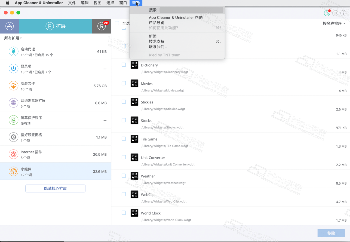Open the 编辑 menu

pyautogui.click(x=85, y=3)
